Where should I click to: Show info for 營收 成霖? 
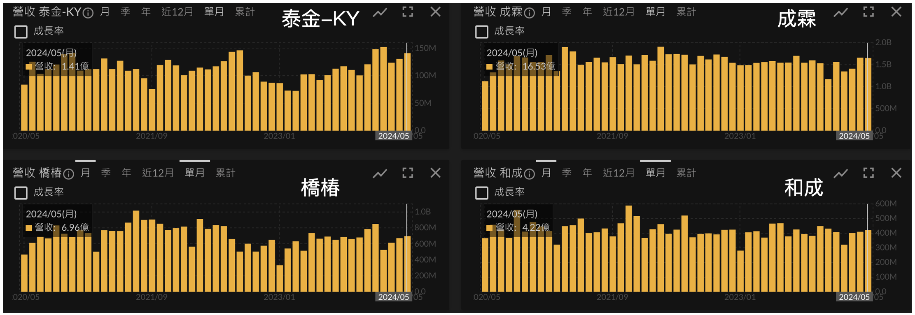[530, 13]
